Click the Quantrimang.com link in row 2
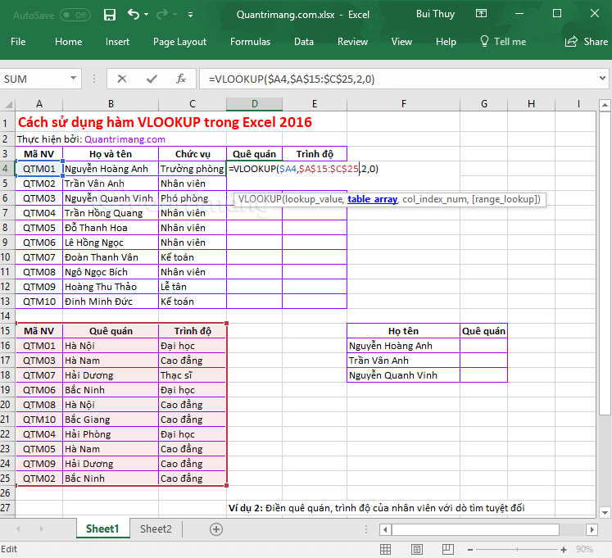 [125, 139]
